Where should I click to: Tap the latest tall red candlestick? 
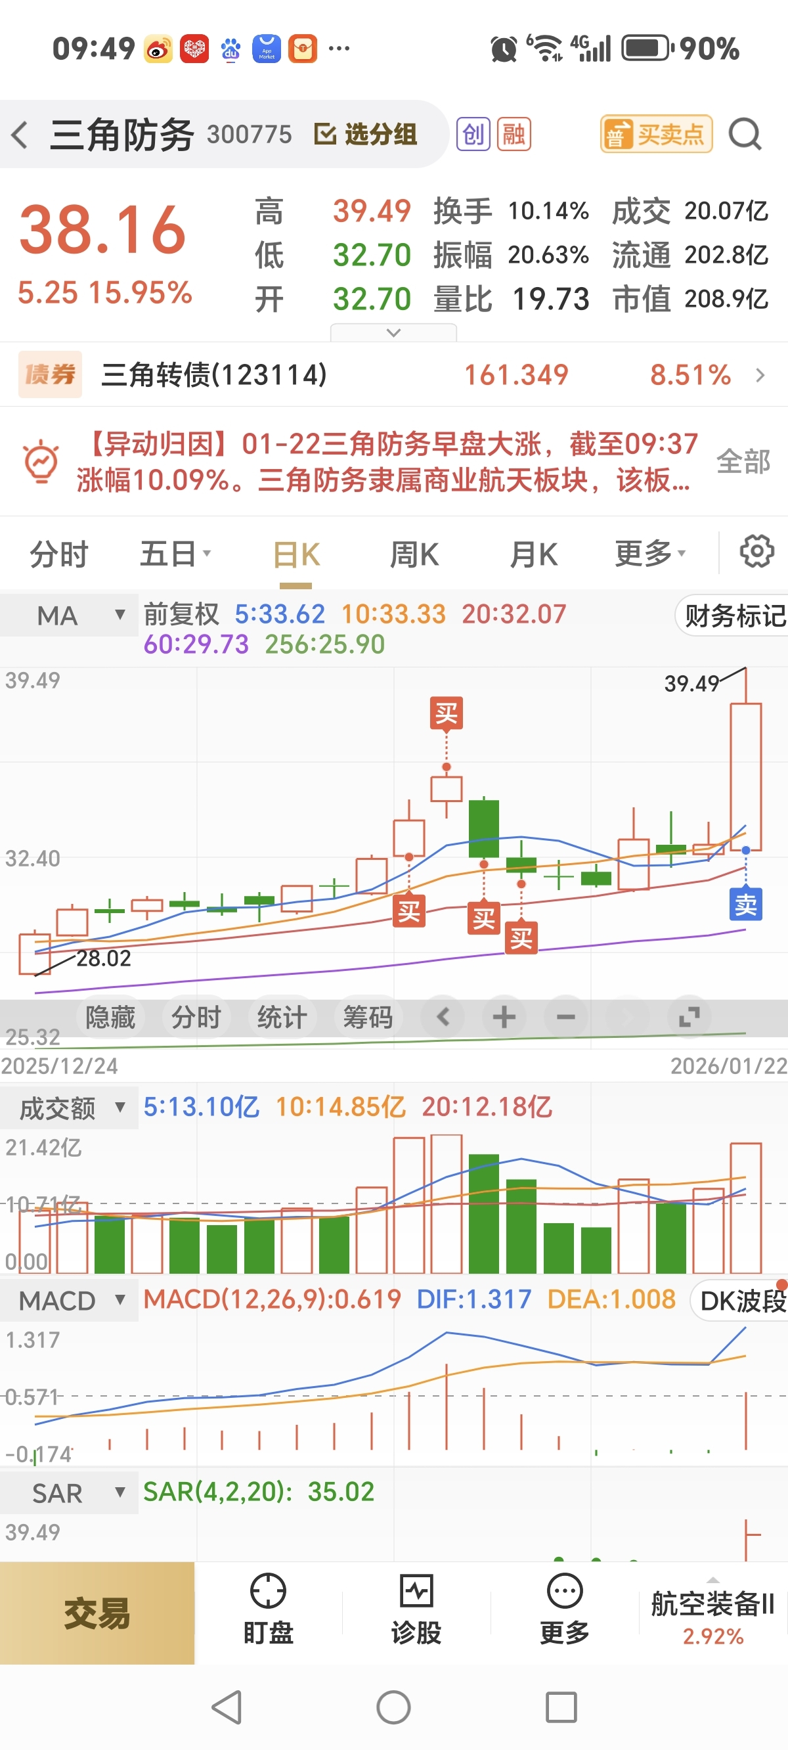point(746,776)
